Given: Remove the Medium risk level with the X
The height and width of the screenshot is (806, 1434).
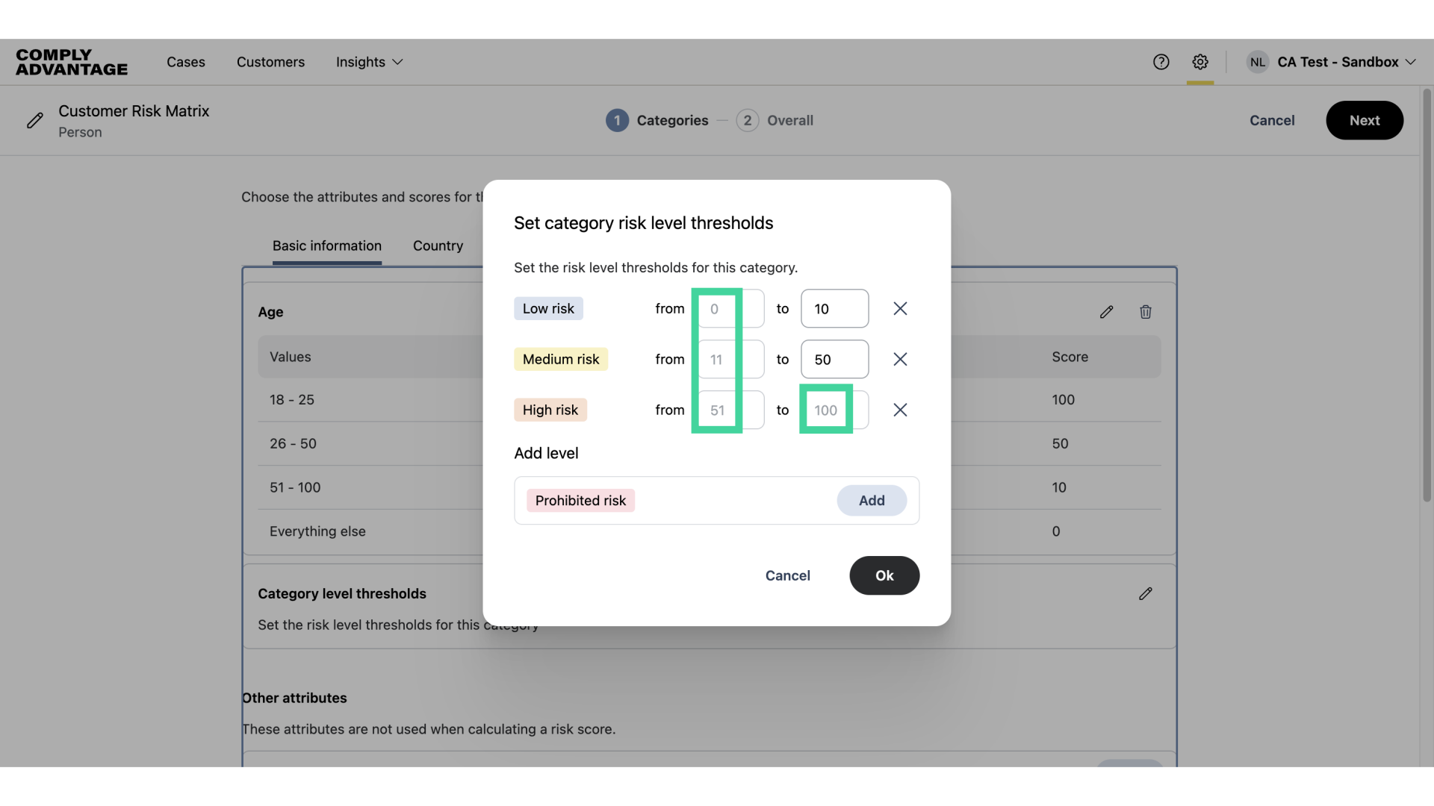Looking at the screenshot, I should pyautogui.click(x=900, y=359).
